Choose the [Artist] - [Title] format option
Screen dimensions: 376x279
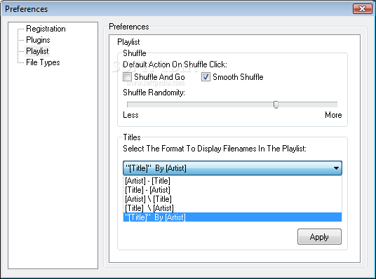click(x=232, y=181)
